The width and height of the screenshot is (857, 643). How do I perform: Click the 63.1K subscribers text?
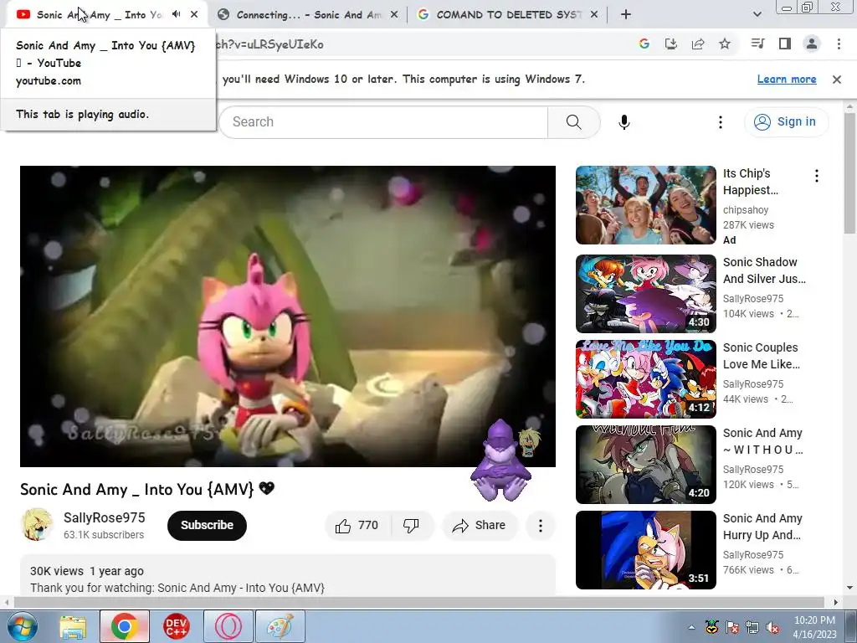click(104, 535)
